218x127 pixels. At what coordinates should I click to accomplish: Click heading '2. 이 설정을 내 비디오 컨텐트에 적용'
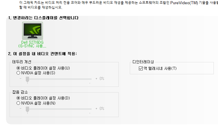[43, 54]
